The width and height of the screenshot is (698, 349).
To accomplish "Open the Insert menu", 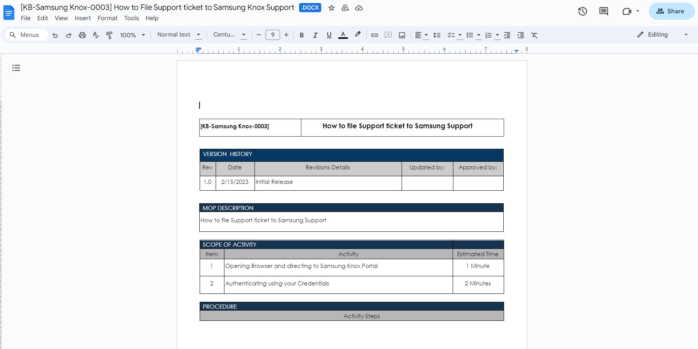I will coord(83,18).
